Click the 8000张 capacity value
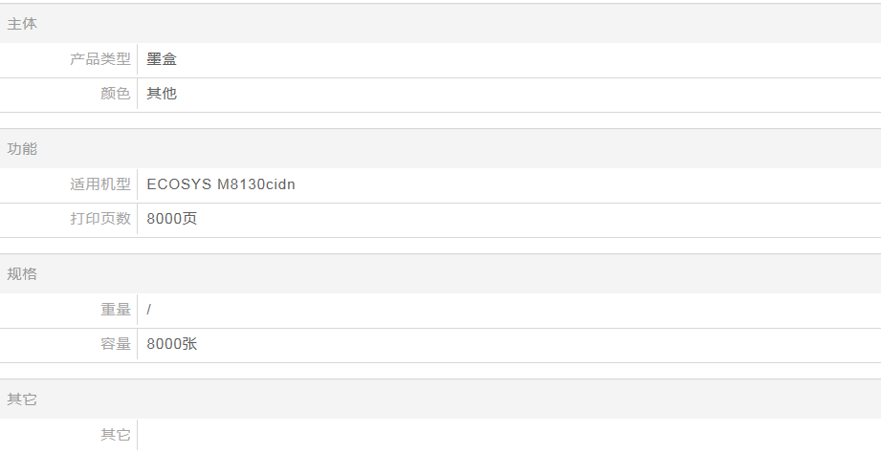The width and height of the screenshot is (881, 453). pyautogui.click(x=172, y=344)
